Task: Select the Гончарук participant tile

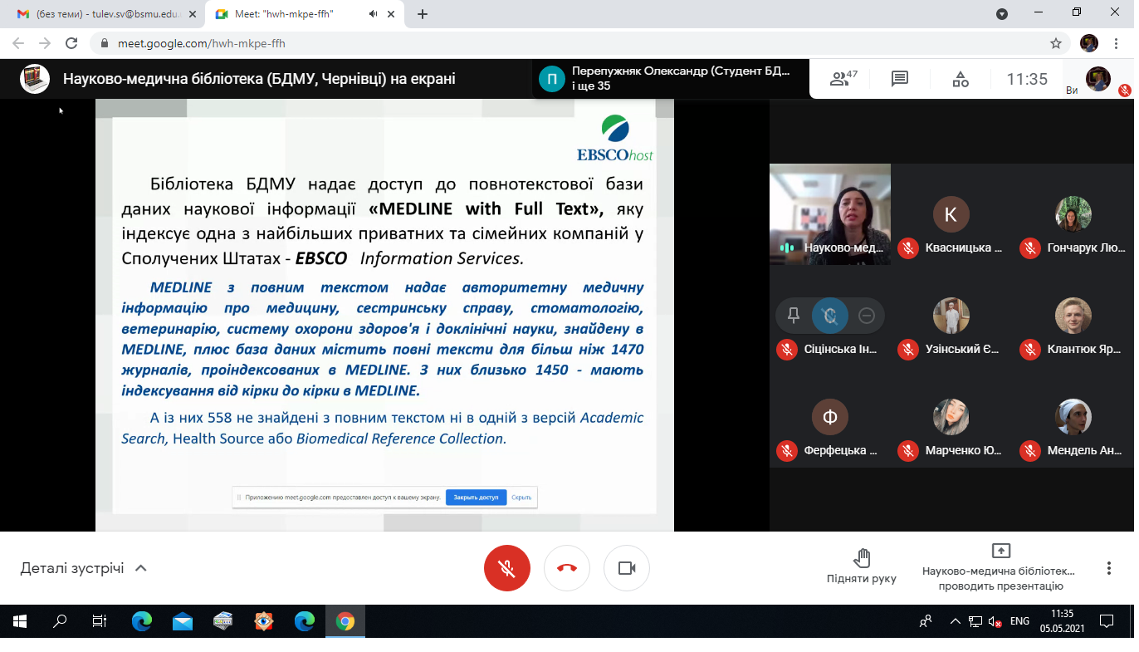Action: pos(1073,214)
